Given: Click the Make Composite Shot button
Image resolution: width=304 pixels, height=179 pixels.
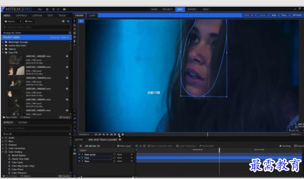Looking at the screenshot, I should point(160,146).
